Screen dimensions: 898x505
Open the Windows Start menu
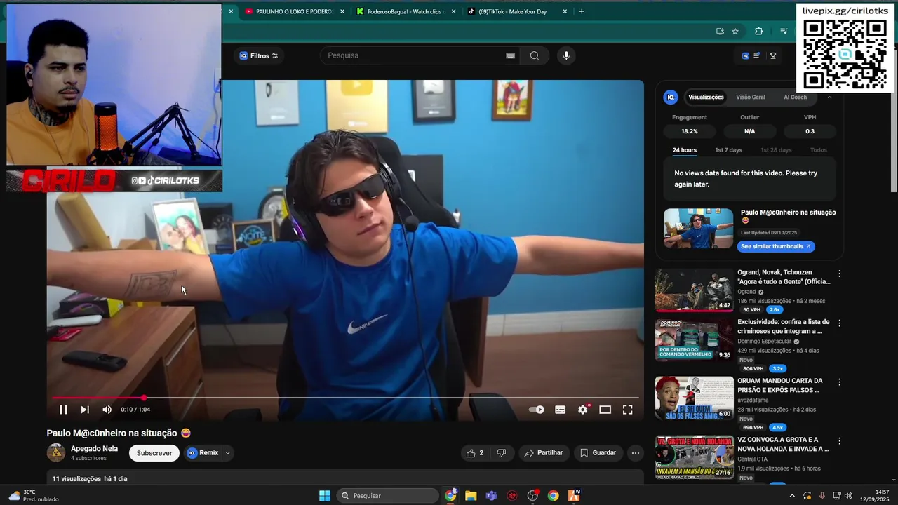(324, 496)
